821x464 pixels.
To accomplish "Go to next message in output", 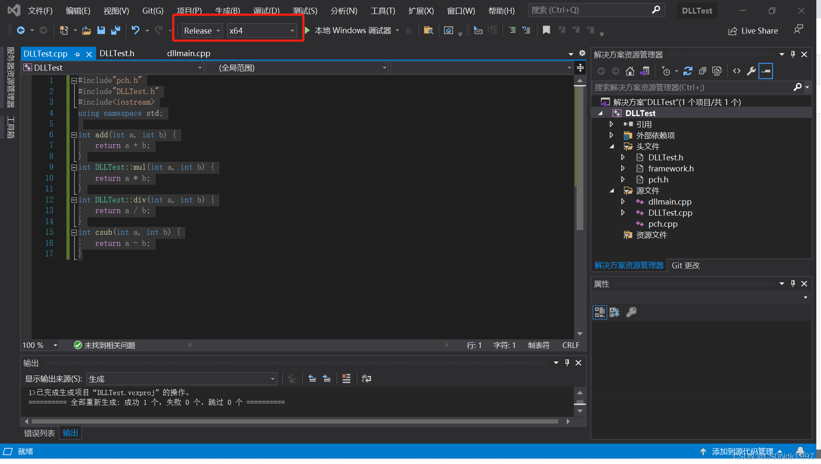I will point(327,379).
